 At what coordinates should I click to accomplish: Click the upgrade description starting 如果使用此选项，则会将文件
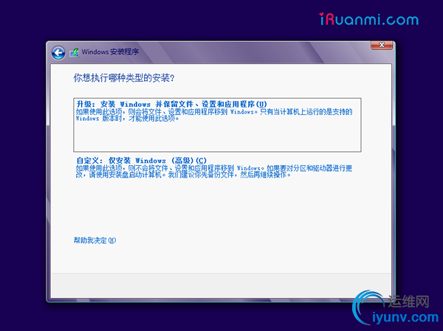click(x=214, y=115)
